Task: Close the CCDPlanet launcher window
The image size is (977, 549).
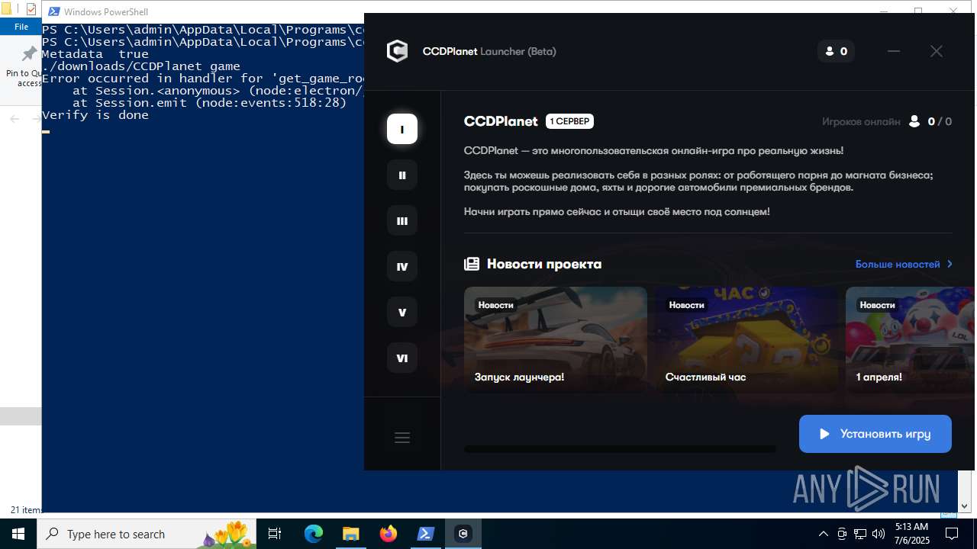Action: pyautogui.click(x=937, y=51)
